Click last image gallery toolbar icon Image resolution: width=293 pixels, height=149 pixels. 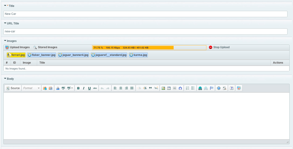(239, 88)
